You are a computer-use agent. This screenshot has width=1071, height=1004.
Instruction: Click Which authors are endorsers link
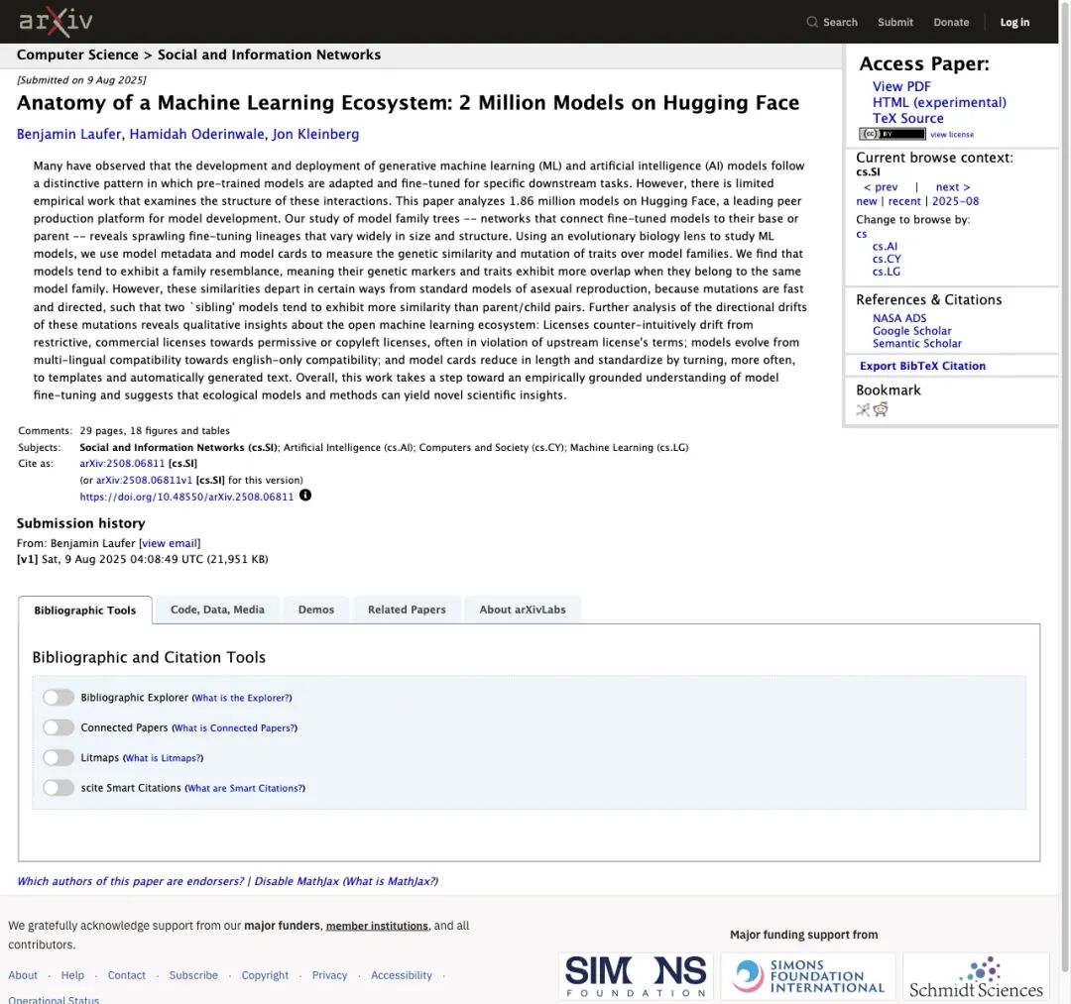(x=131, y=881)
